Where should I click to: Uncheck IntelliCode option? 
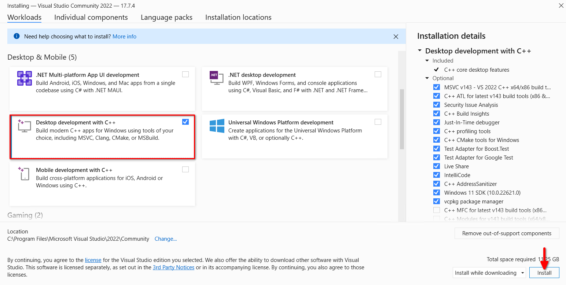click(x=436, y=175)
